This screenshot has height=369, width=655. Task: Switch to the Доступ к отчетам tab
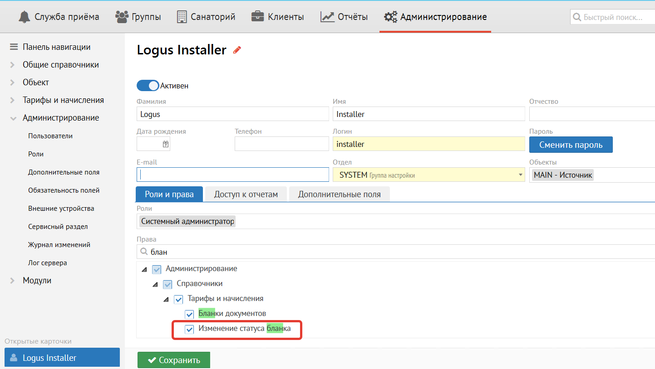click(x=246, y=194)
